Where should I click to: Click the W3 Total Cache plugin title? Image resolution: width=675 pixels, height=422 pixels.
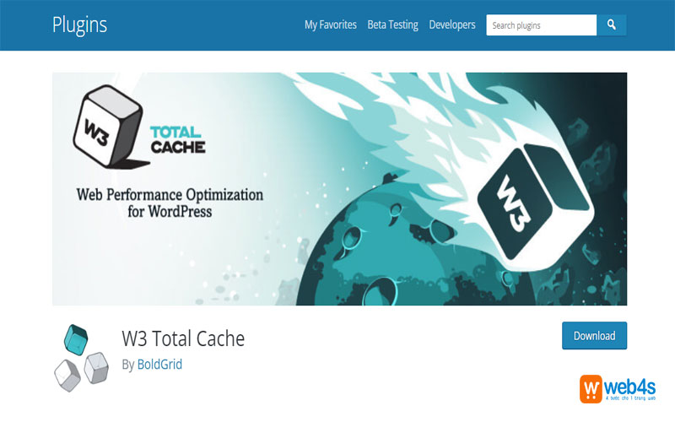click(183, 338)
